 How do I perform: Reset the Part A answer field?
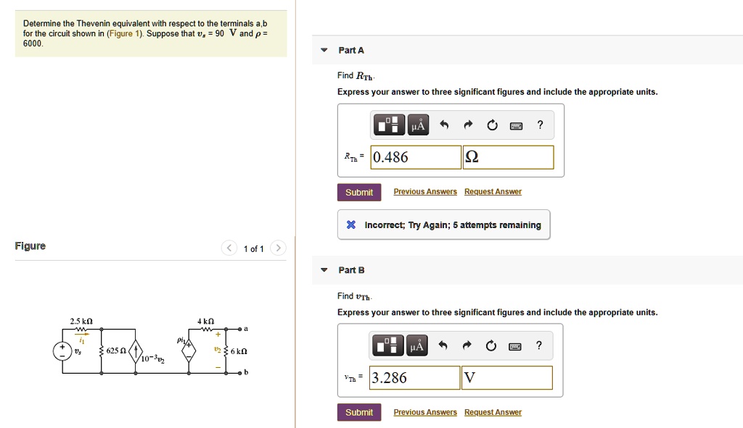pos(491,124)
